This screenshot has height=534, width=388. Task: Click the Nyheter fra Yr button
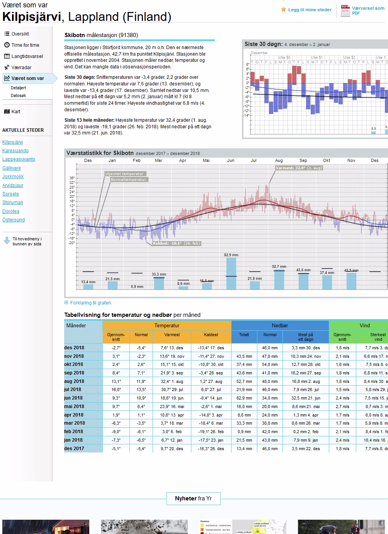193,498
